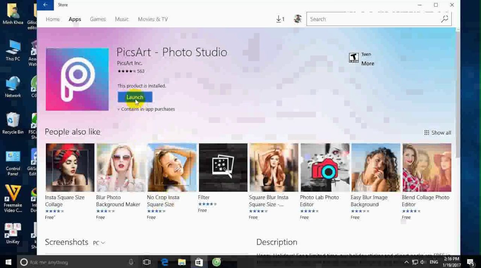Image resolution: width=481 pixels, height=268 pixels.
Task: Click the ESRB Teen rating icon
Action: [x=354, y=58]
